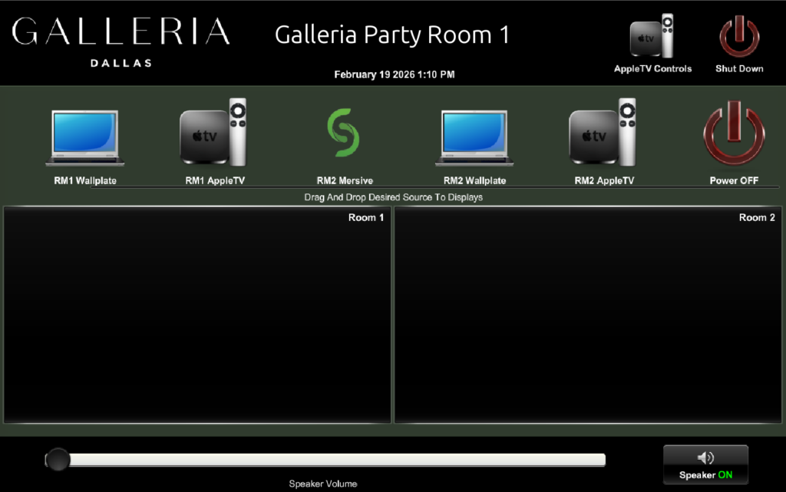The height and width of the screenshot is (492, 786).
Task: Click the Speaker Volume label
Action: [x=322, y=484]
